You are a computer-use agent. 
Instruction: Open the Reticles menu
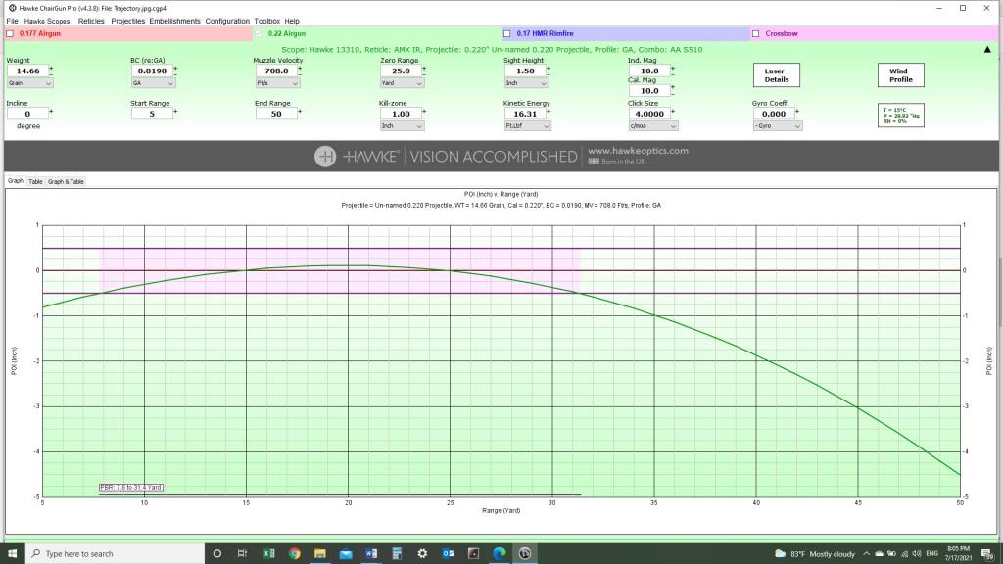[91, 22]
